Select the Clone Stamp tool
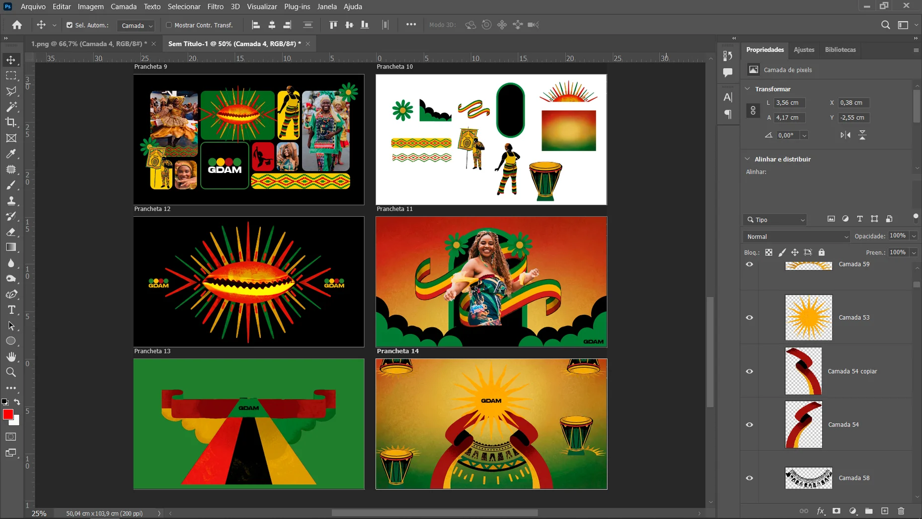922x519 pixels. (11, 201)
